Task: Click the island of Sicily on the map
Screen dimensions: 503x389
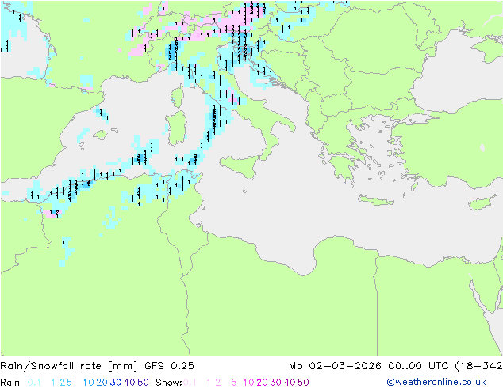Action: pos(241,166)
